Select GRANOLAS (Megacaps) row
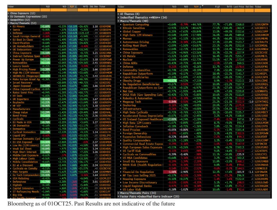Screen dimensions: 277x210 pos(61,76)
